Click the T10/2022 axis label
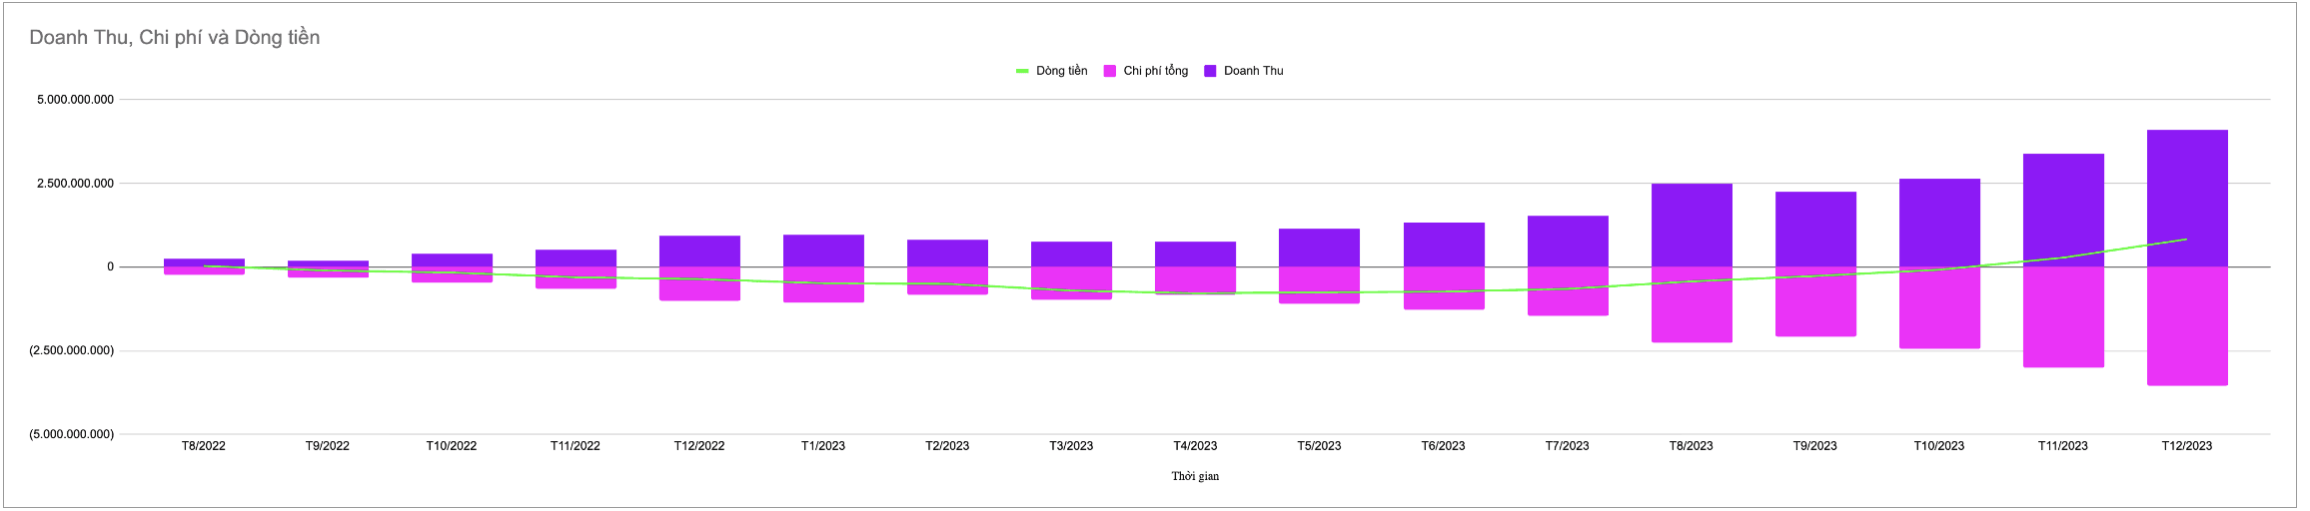 (x=452, y=446)
